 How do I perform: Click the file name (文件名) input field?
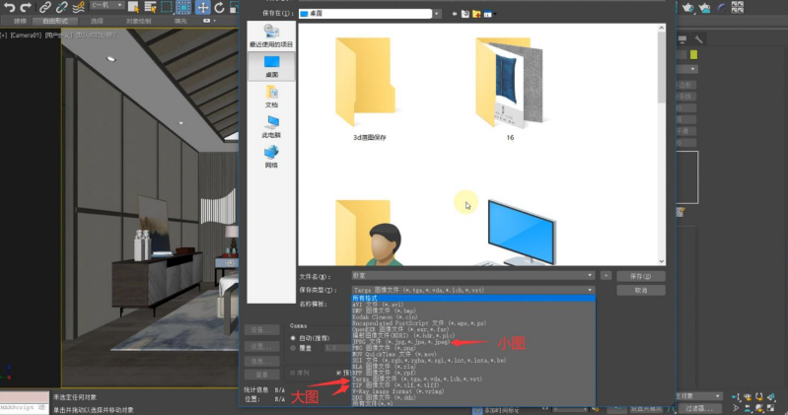[x=473, y=275]
